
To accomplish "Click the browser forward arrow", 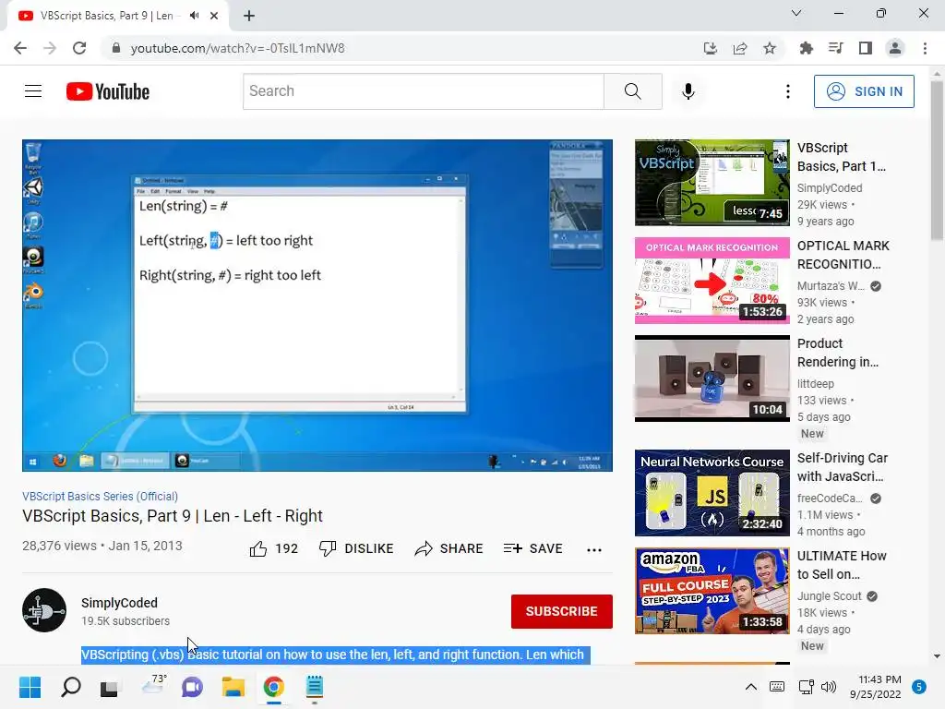I will (x=50, y=48).
